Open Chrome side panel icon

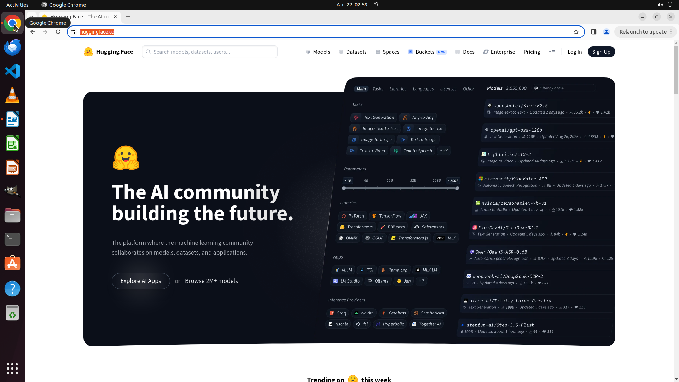[x=594, y=32]
